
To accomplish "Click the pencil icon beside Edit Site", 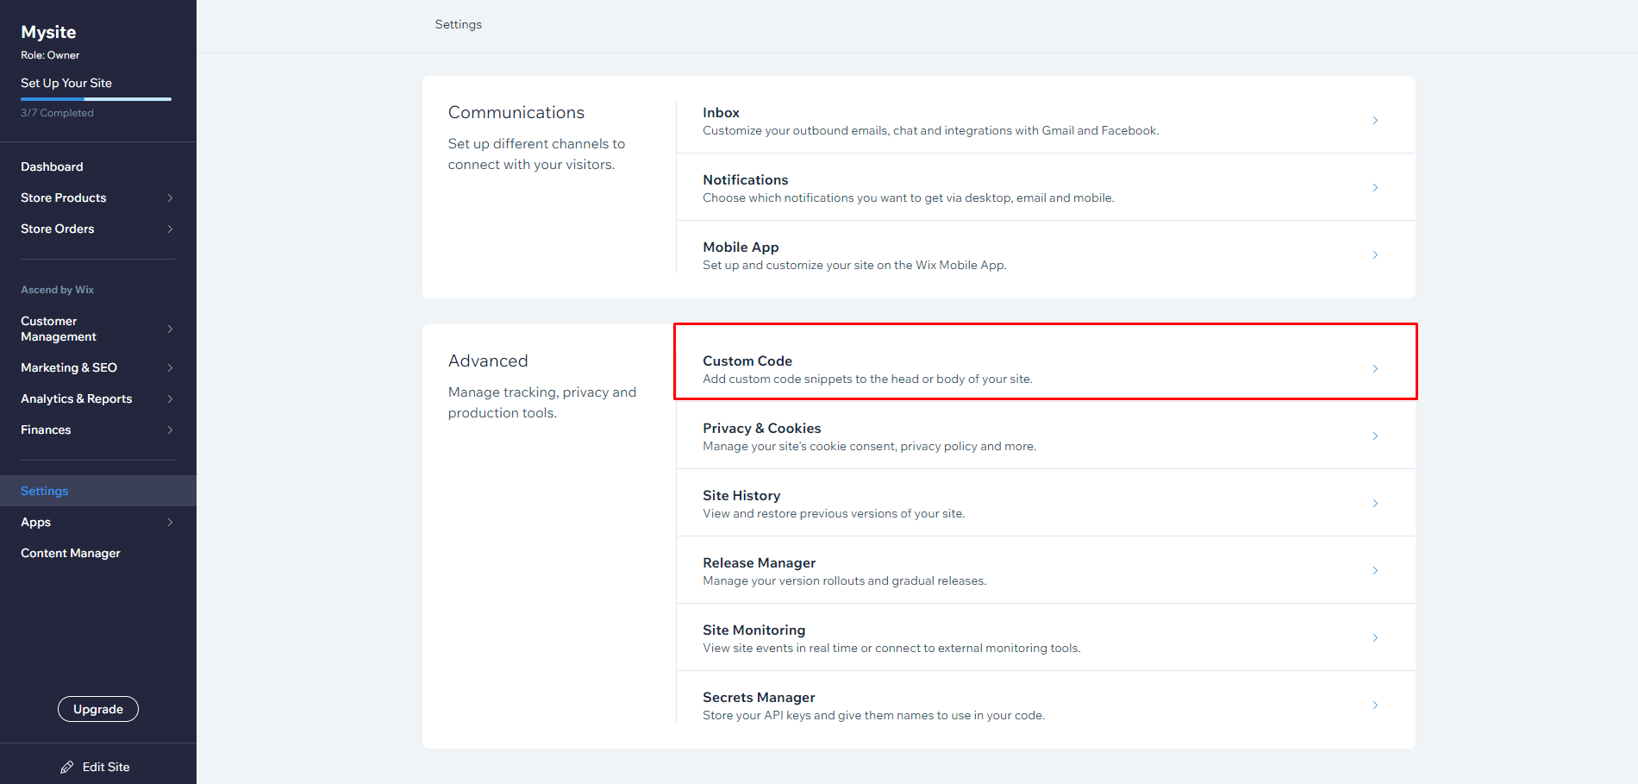I will pyautogui.click(x=66, y=767).
